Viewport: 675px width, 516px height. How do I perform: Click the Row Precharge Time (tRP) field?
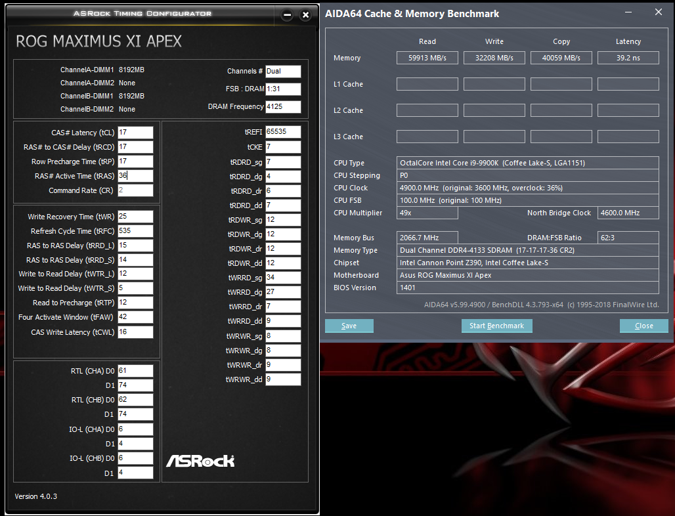point(135,161)
